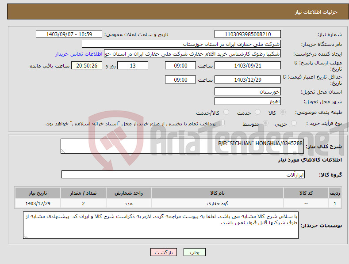Select the جزیی purchase type radio
This screenshot has height=264, width=349.
294,123
